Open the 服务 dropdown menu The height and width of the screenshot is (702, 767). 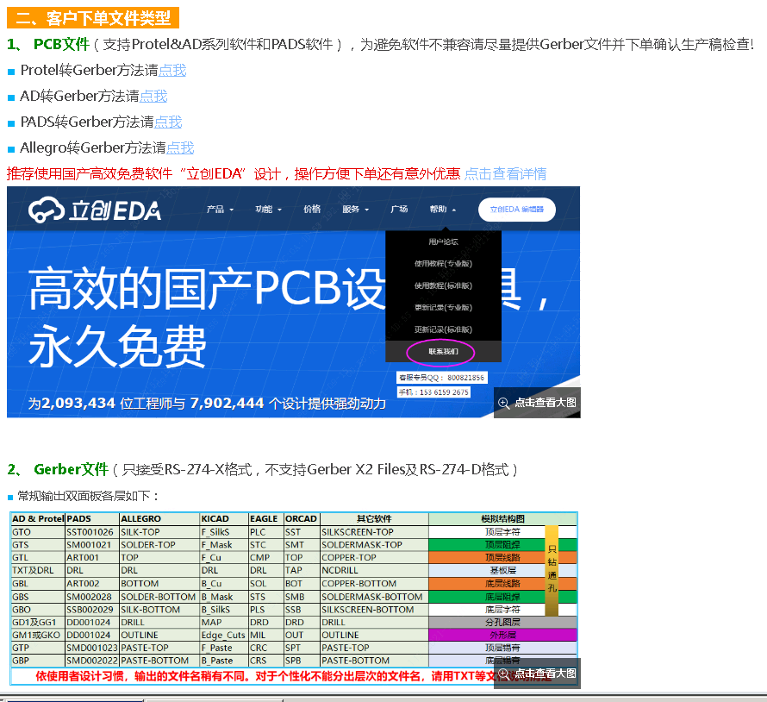(355, 210)
